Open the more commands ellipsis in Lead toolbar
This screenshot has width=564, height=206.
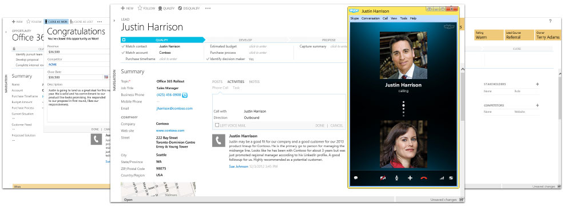[x=208, y=8]
